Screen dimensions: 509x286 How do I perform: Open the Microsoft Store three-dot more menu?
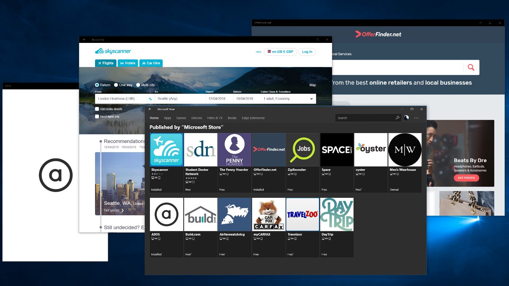click(416, 118)
